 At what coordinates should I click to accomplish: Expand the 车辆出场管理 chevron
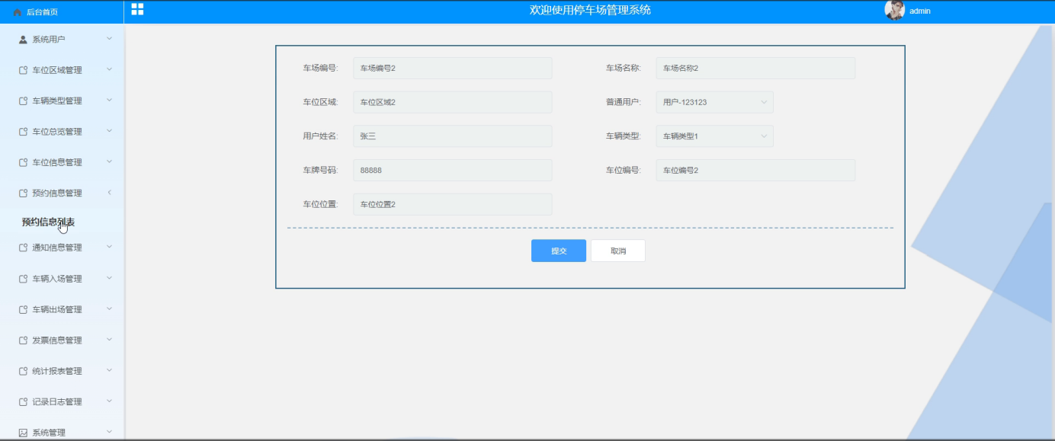click(x=109, y=308)
